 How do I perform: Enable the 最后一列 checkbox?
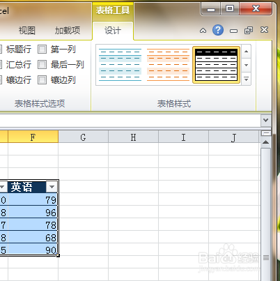pos(42,65)
